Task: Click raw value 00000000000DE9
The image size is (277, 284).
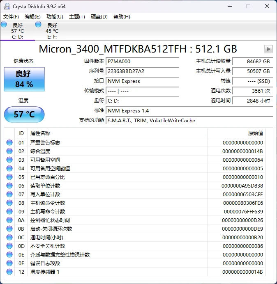Action: [242, 229]
